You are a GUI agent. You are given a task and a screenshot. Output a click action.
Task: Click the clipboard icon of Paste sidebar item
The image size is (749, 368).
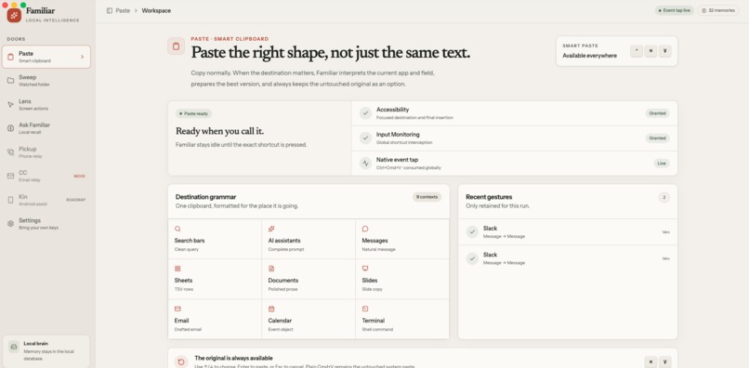pos(10,57)
